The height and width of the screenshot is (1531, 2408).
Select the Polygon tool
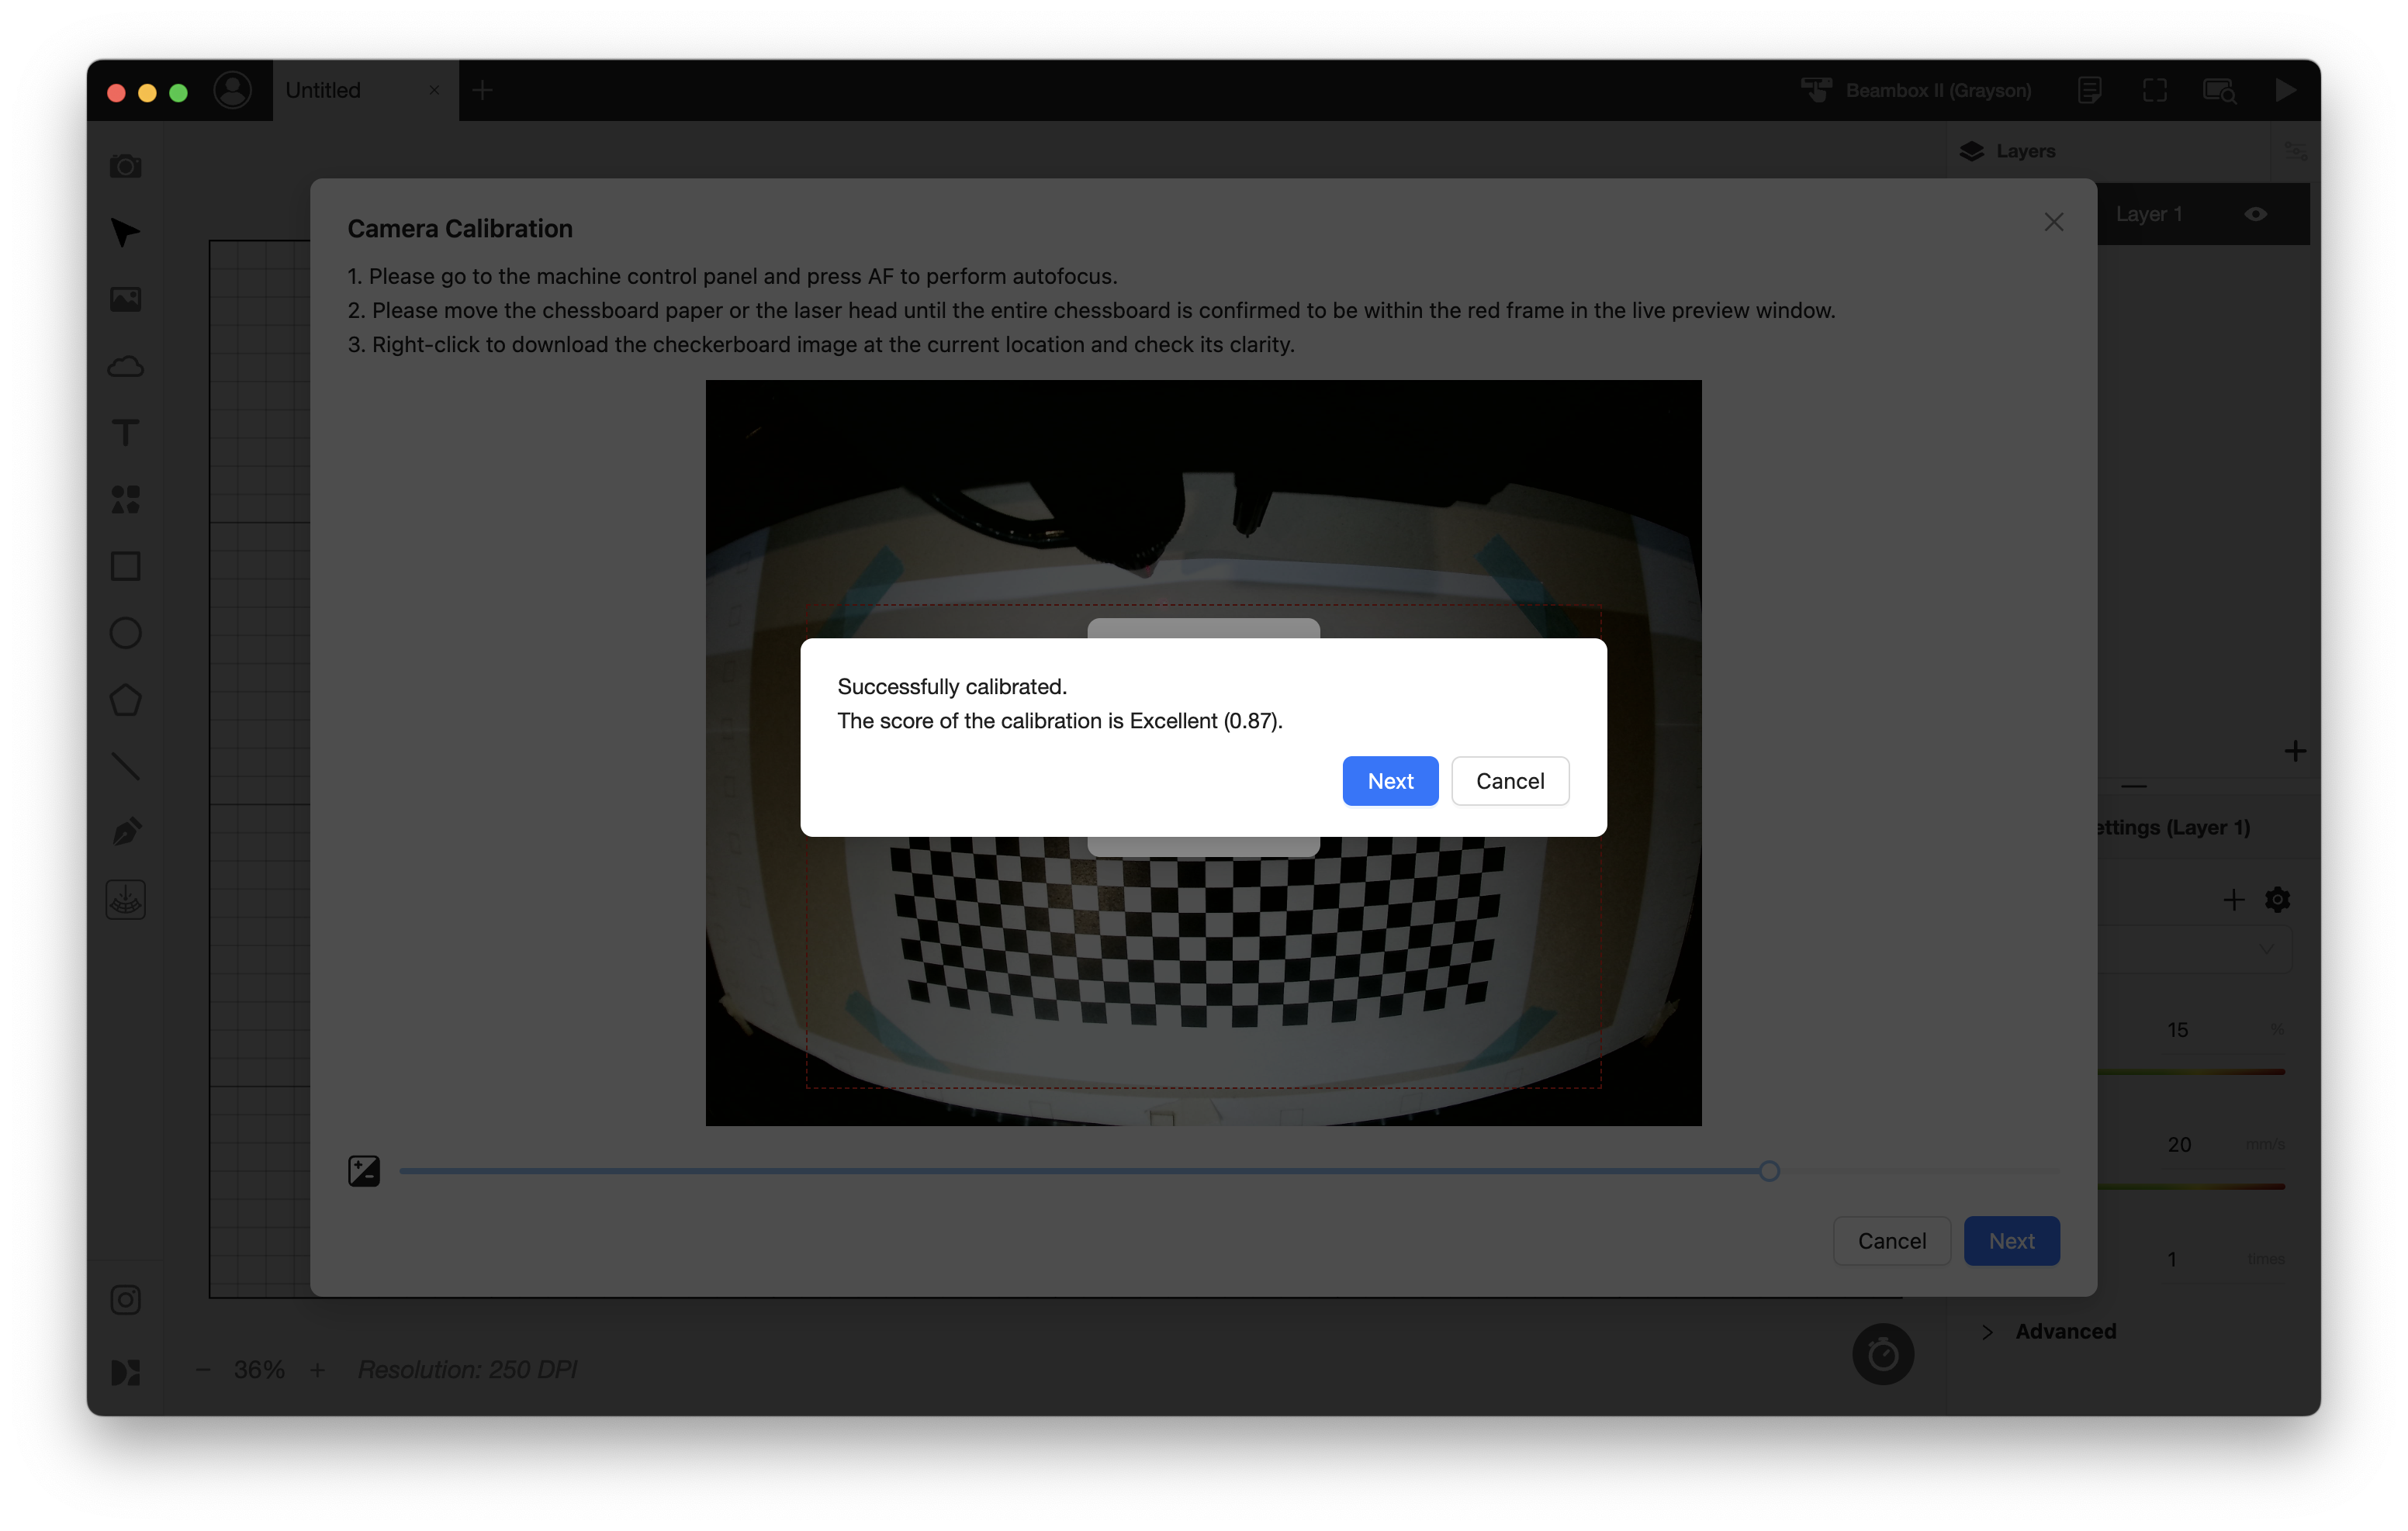tap(125, 700)
